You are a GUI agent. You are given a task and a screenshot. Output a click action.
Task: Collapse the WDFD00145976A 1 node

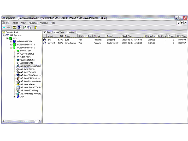(x=11, y=48)
